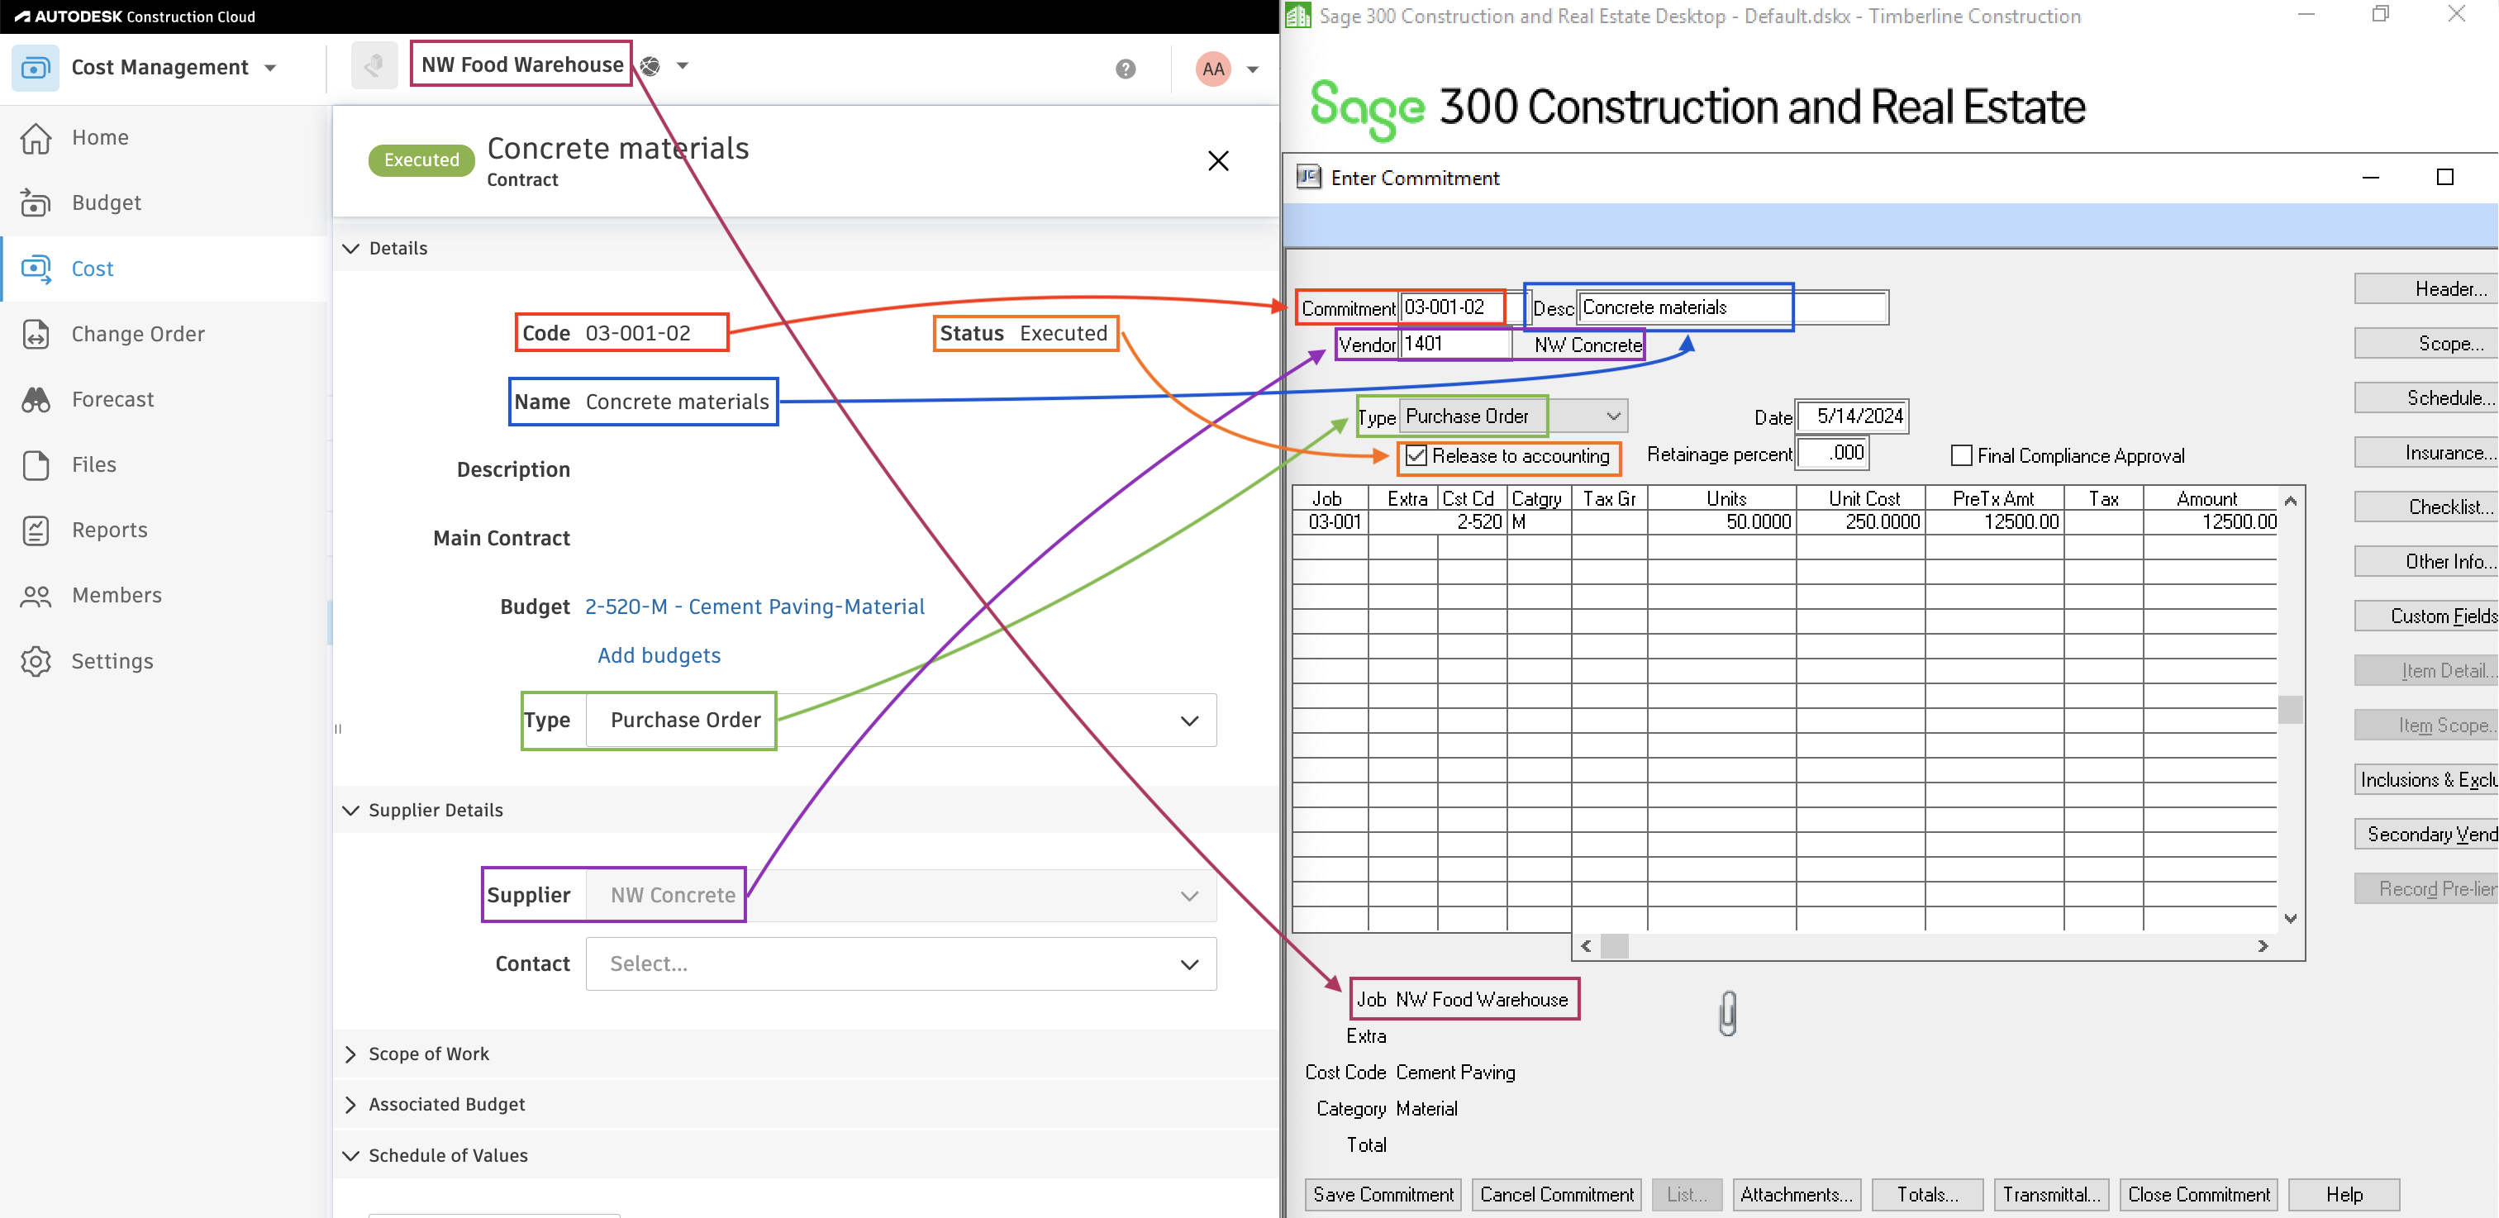The image size is (2499, 1218).
Task: Open the Supplier NW Concrete dropdown
Action: click(x=900, y=895)
